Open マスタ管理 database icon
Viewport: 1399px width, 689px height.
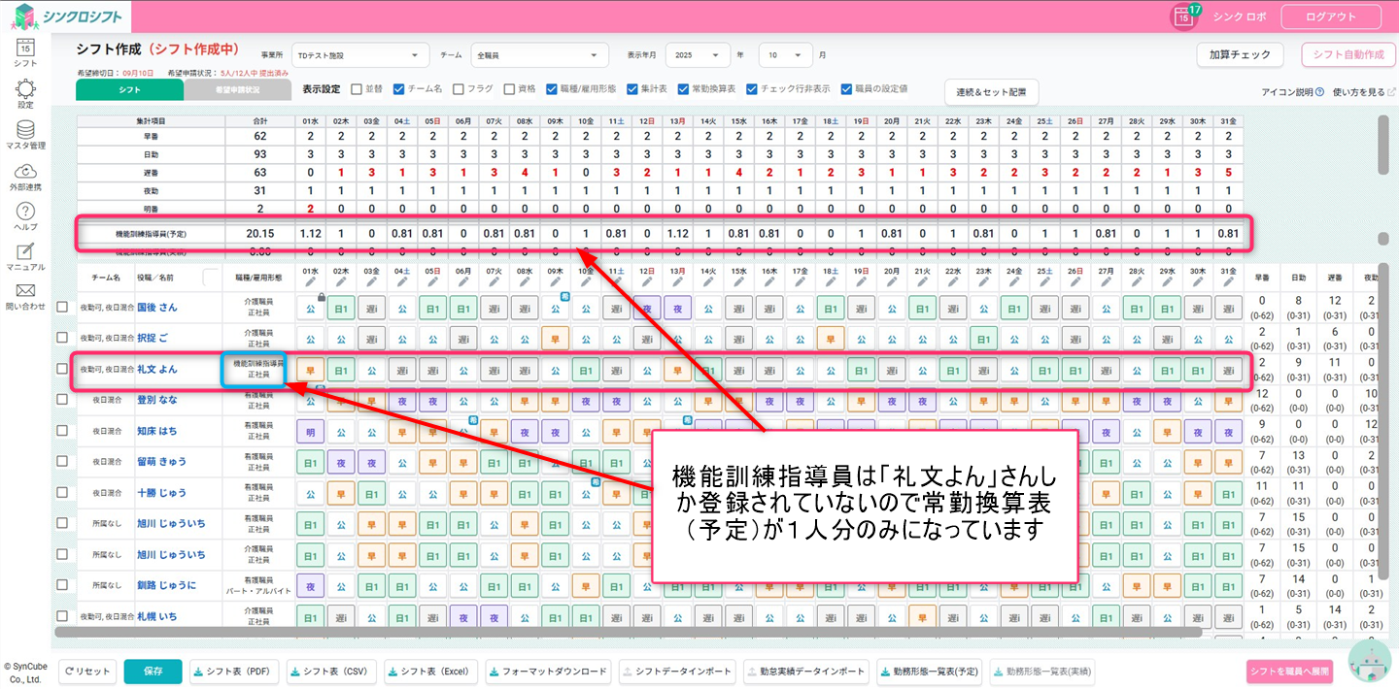point(25,131)
